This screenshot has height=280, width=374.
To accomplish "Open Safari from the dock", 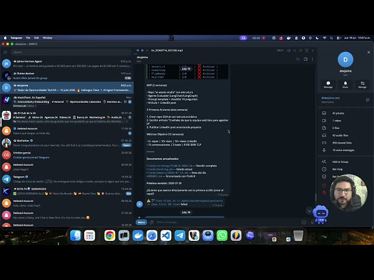I will pos(152,236).
